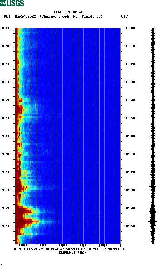Click the USGS logo
The height and width of the screenshot is (268, 166).
coord(12,3)
